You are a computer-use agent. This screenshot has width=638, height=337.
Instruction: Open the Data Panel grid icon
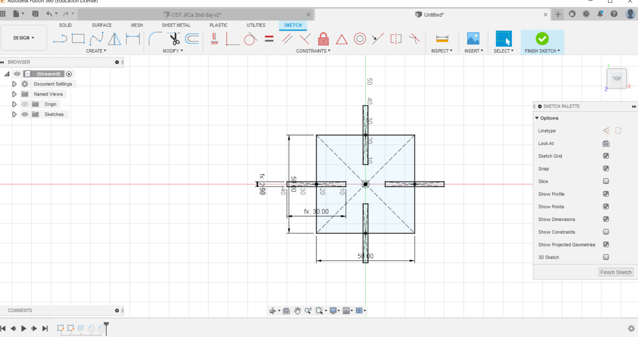coord(3,14)
